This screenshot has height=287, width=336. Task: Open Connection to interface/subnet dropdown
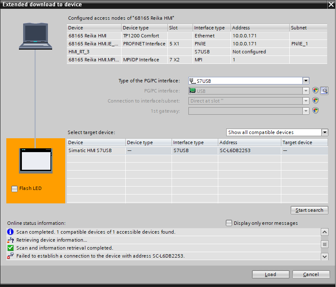[x=306, y=101]
